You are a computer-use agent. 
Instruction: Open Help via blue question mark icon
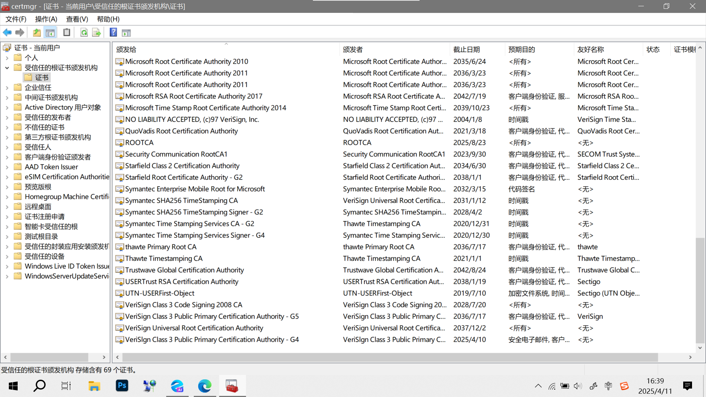pyautogui.click(x=113, y=33)
